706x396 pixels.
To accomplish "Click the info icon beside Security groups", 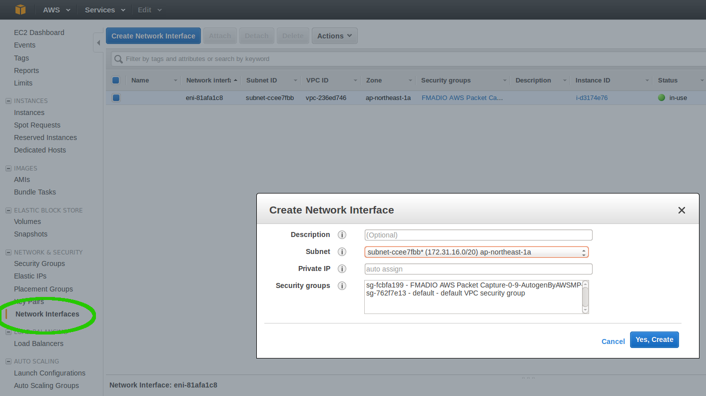I will [342, 285].
